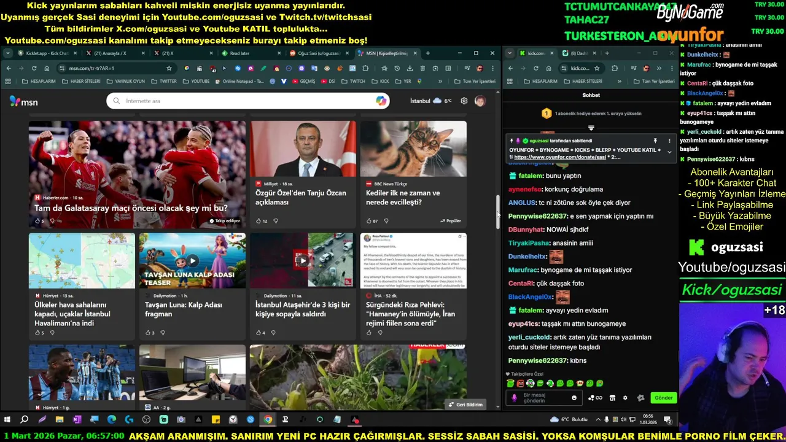786x442 pixels.
Task: Open the Windows Start menu
Action: 7,420
